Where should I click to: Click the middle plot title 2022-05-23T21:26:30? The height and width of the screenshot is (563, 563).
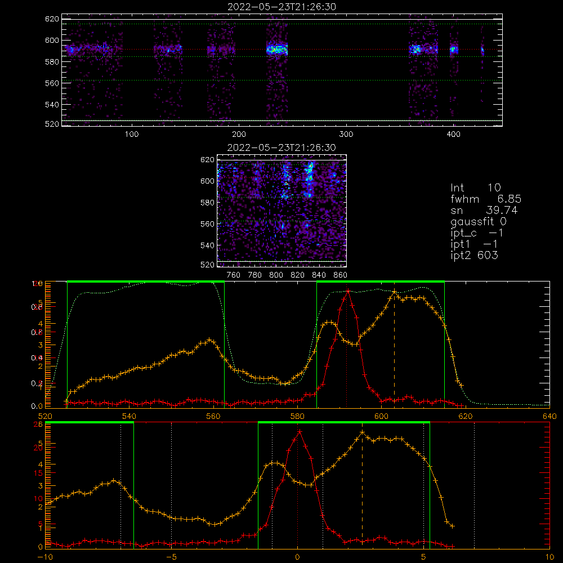click(281, 148)
